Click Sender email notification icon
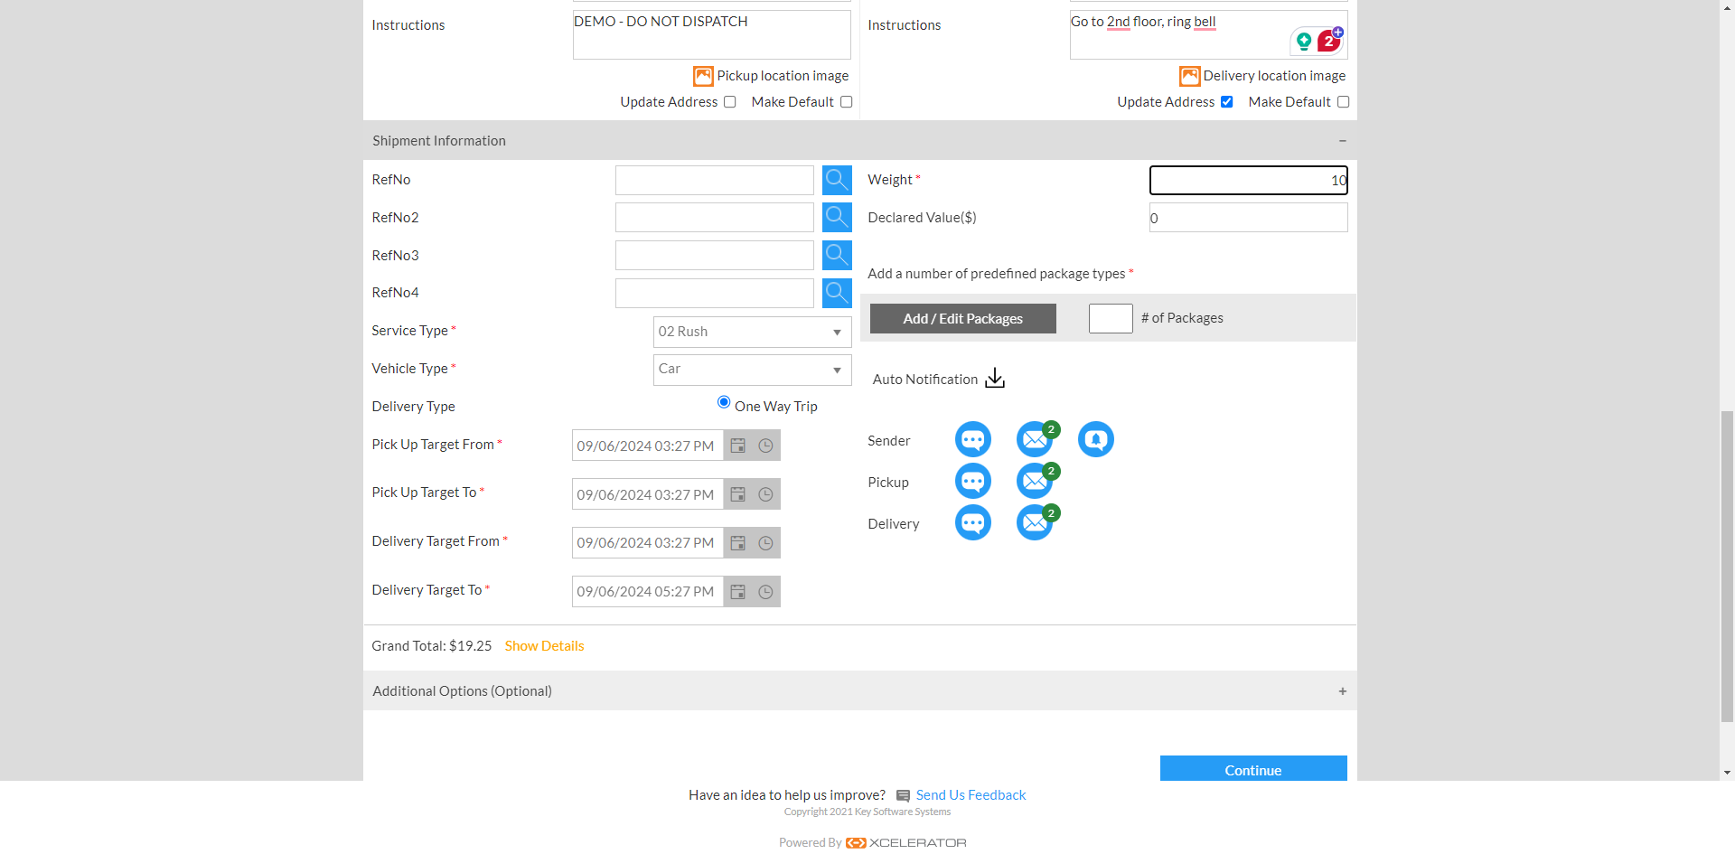Image resolution: width=1735 pixels, height=854 pixels. click(x=1035, y=439)
